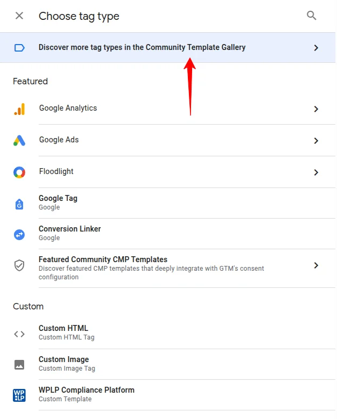
Task: Click the Google Analytics bar-chart icon
Action: [x=19, y=109]
